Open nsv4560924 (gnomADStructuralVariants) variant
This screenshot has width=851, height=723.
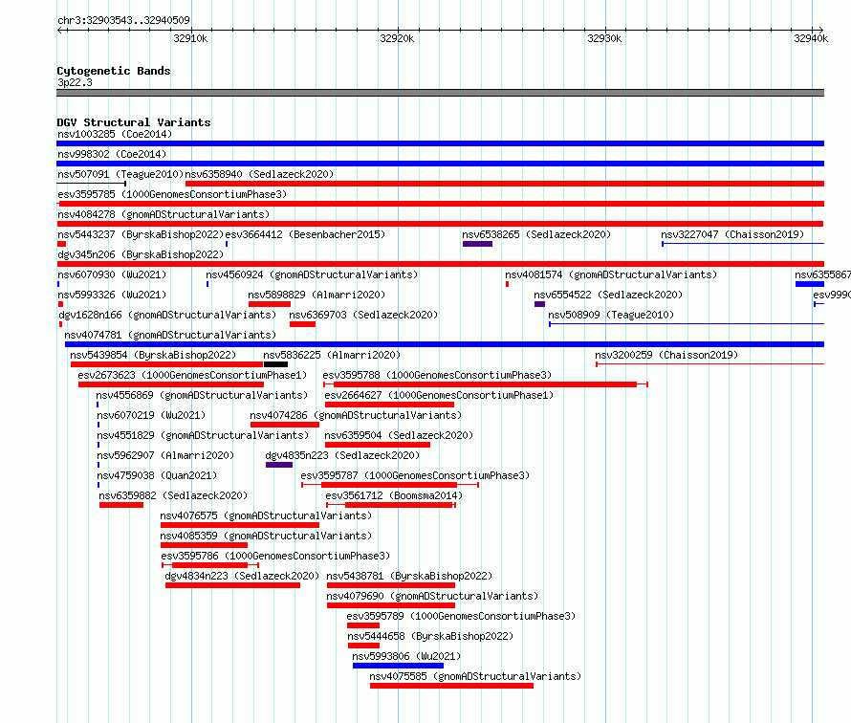coord(312,274)
